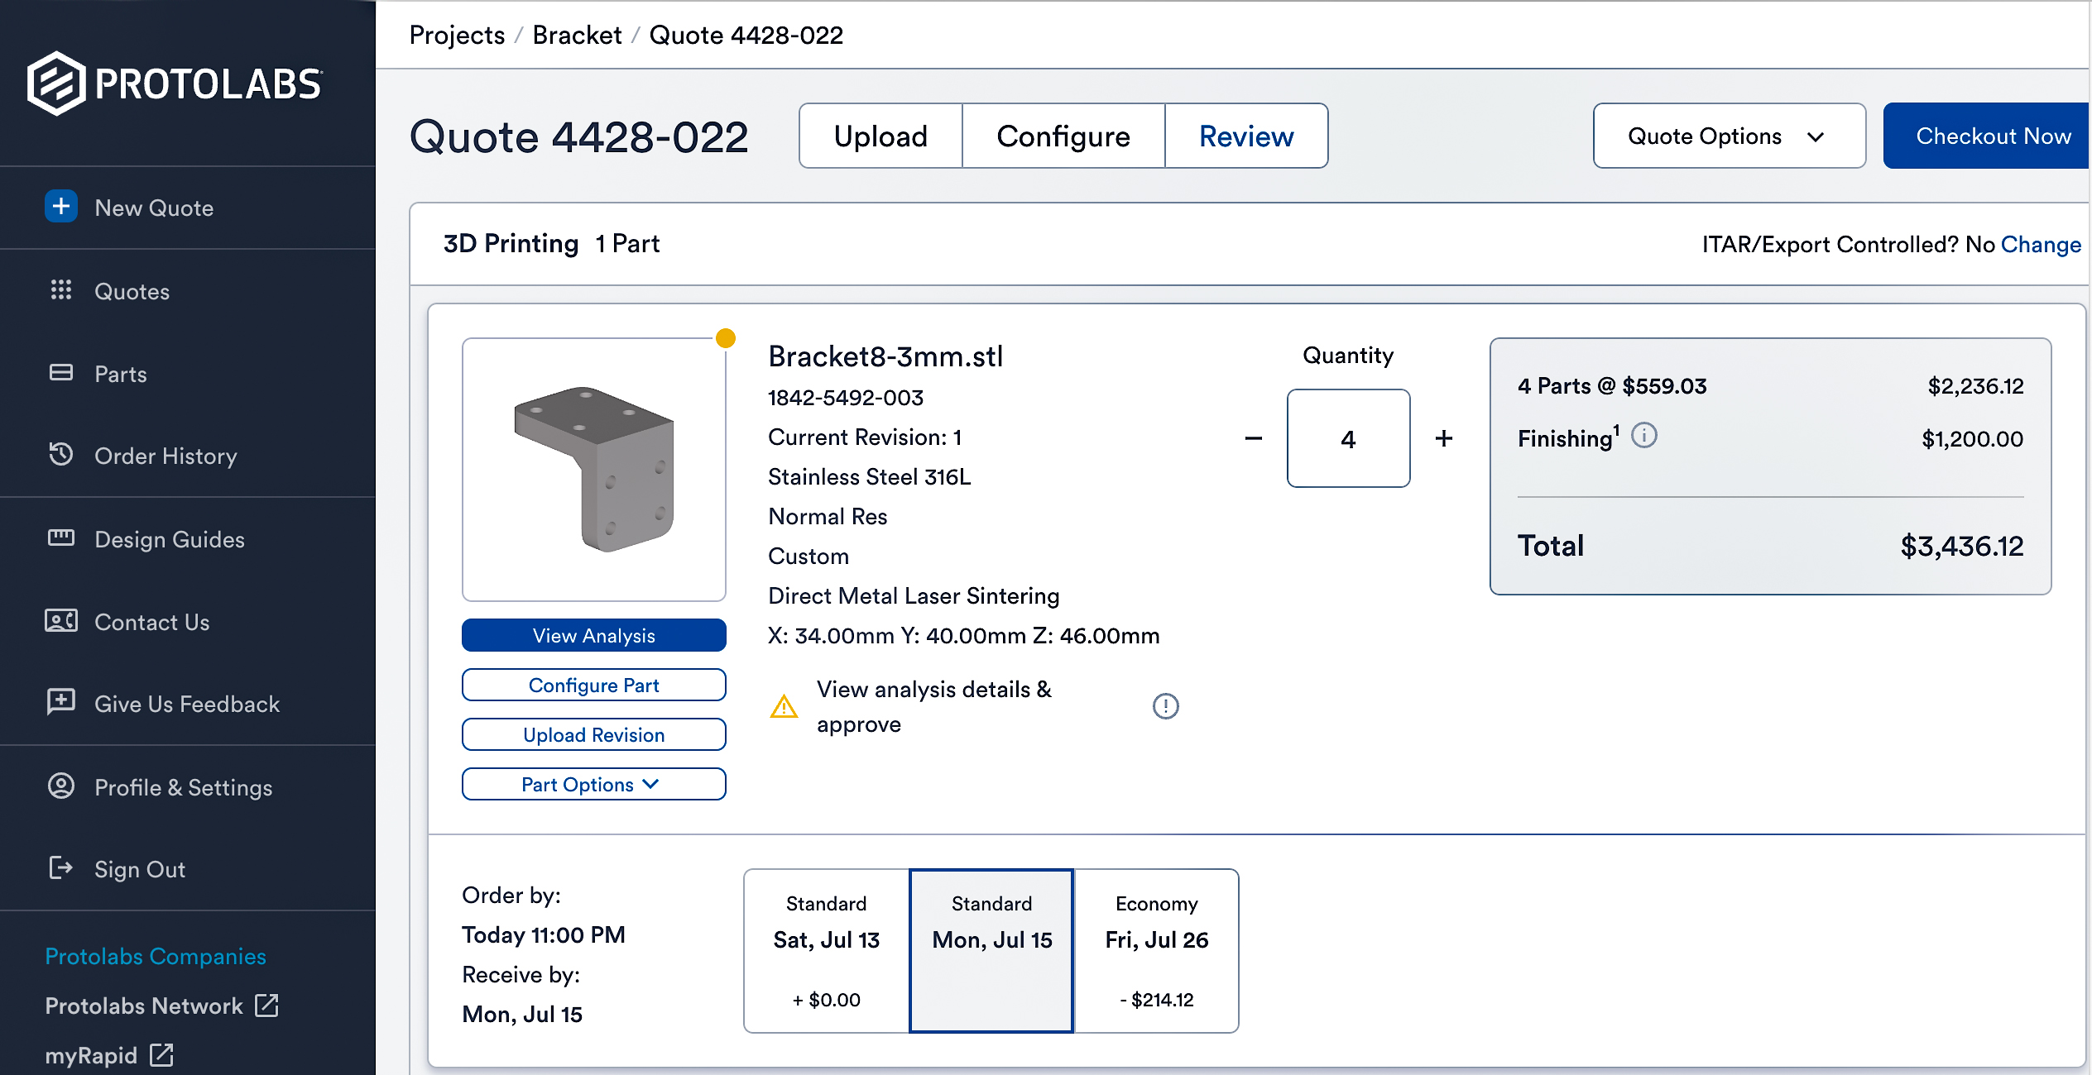The image size is (2092, 1075).
Task: Click the Protolabs Companies heading
Action: (156, 956)
